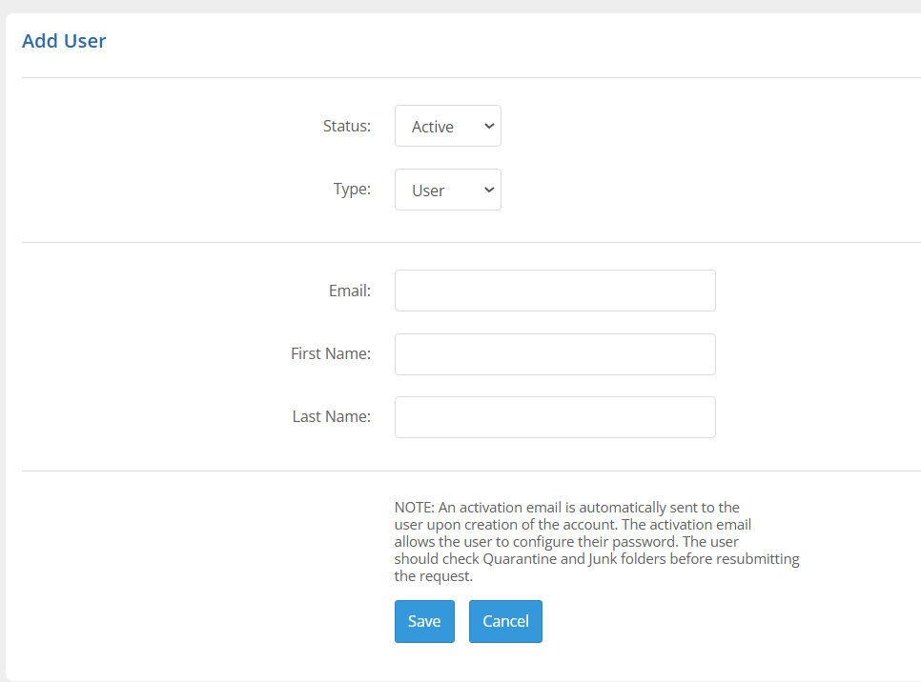Focus the Email input field

tap(555, 291)
